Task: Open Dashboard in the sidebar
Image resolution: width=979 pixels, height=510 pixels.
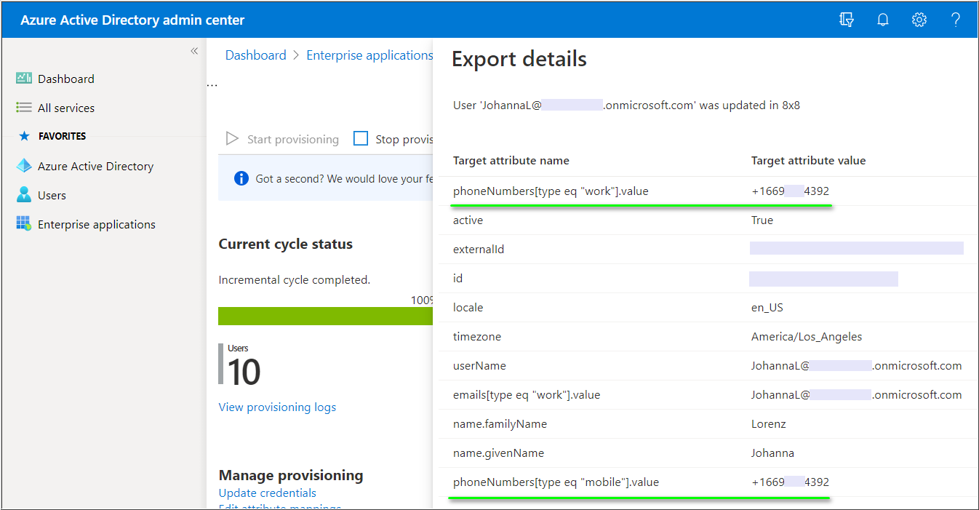Action: pos(66,79)
